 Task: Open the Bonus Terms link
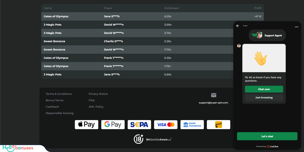[x=54, y=100]
